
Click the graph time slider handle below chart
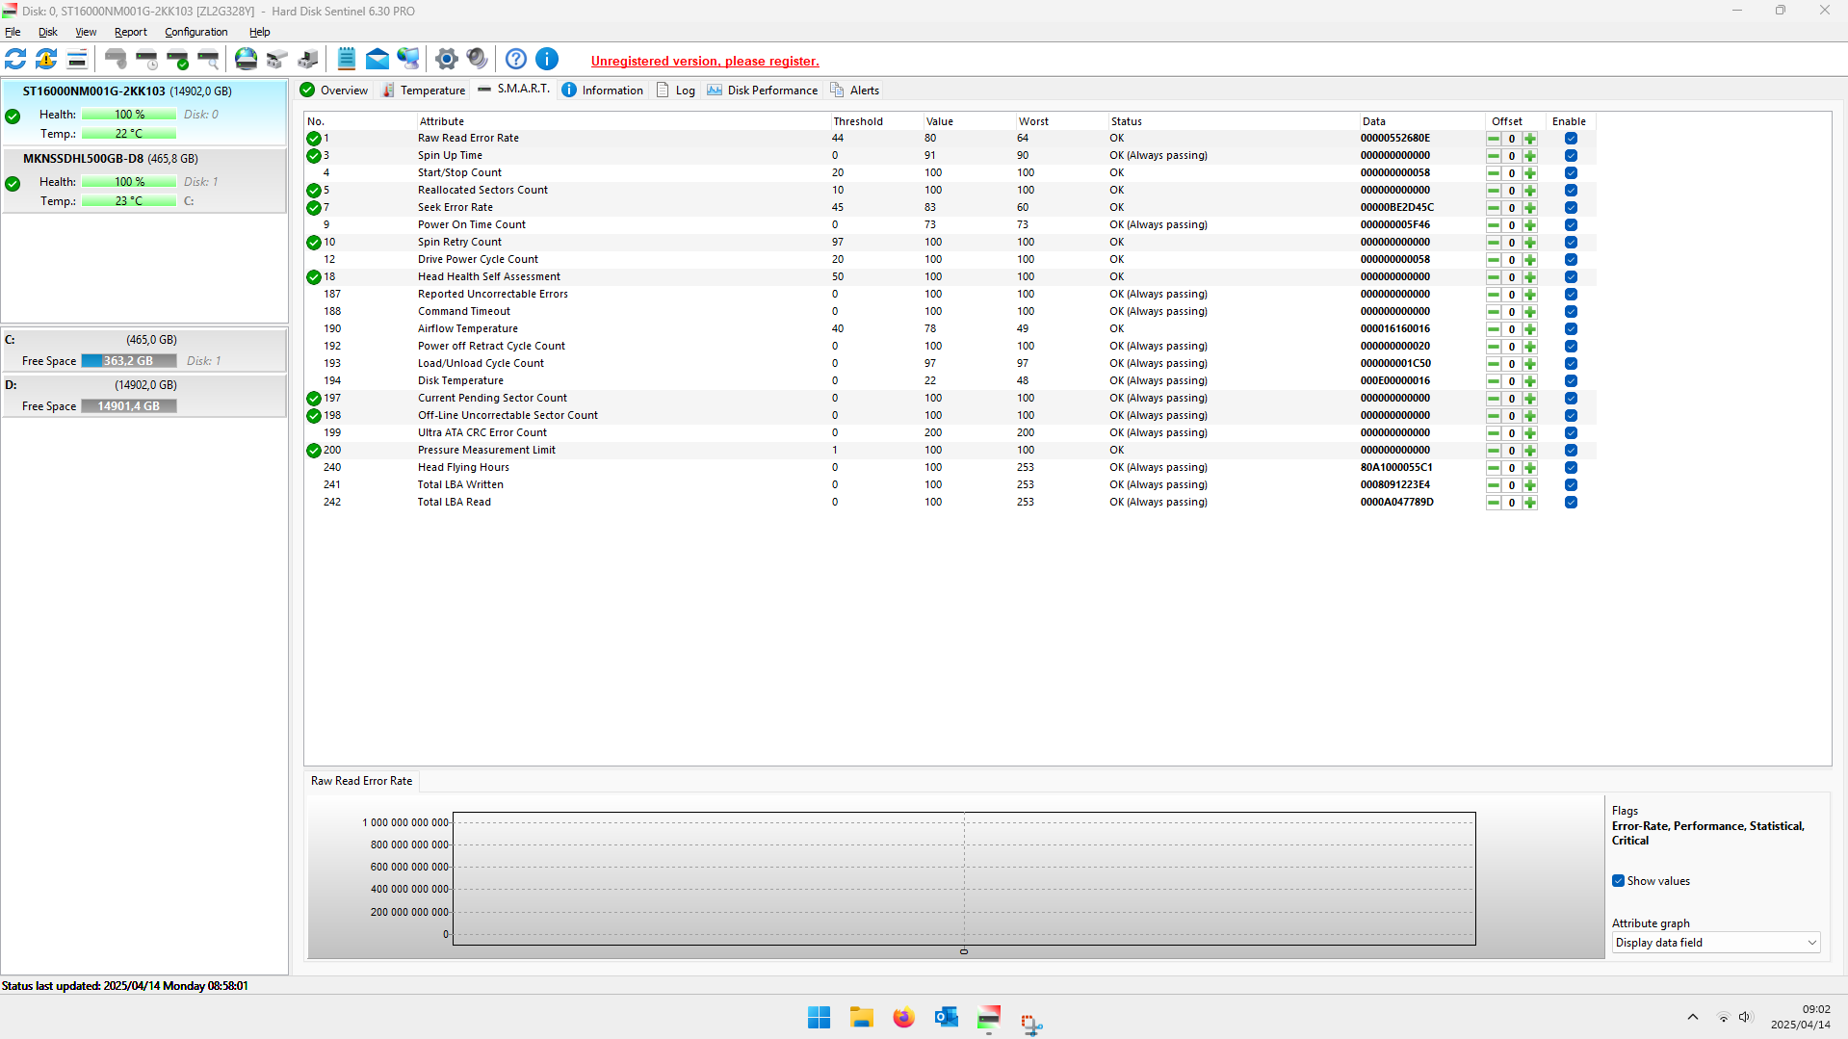pos(964,951)
